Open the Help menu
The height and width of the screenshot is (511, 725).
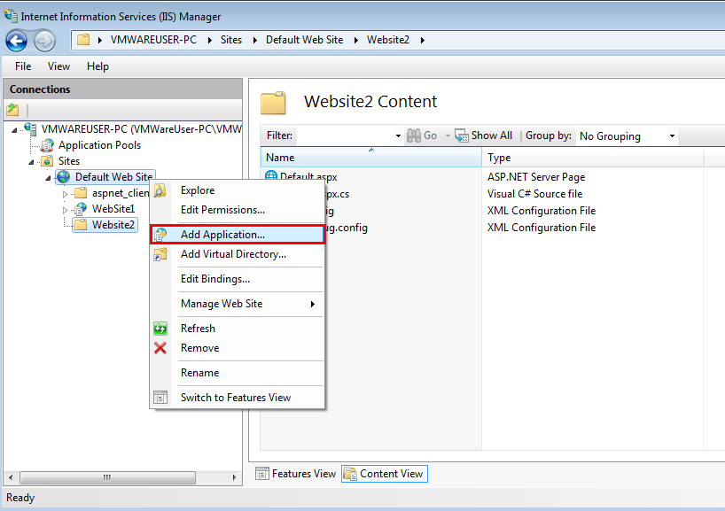pos(97,66)
